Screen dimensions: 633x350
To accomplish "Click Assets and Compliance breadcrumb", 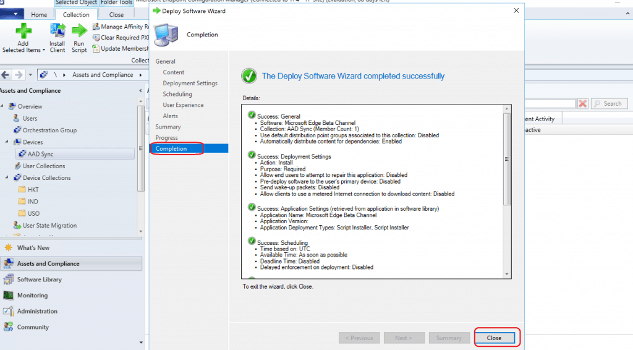I will pyautogui.click(x=103, y=75).
